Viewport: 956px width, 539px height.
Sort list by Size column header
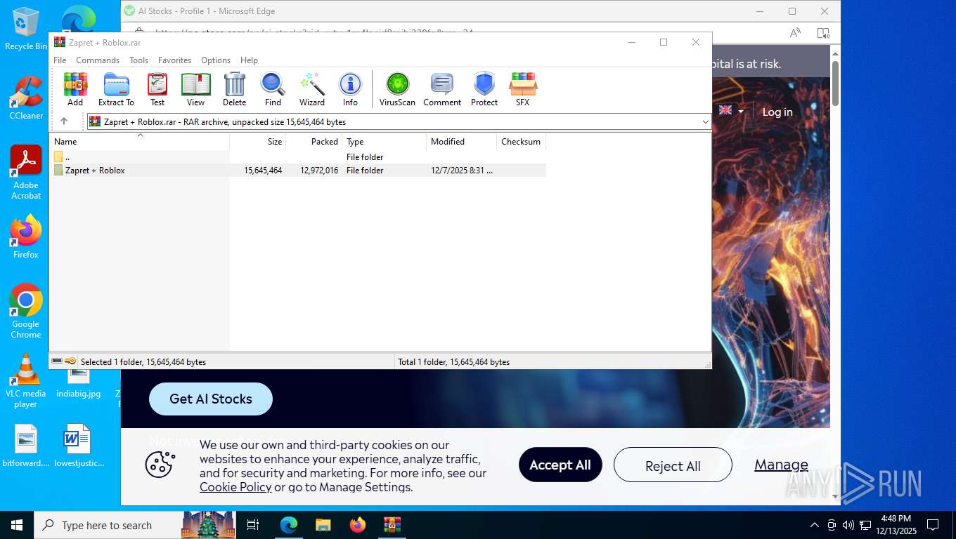[x=258, y=142]
